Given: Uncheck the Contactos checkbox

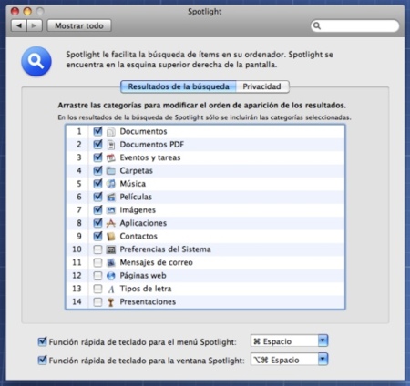Looking at the screenshot, I should [x=97, y=236].
